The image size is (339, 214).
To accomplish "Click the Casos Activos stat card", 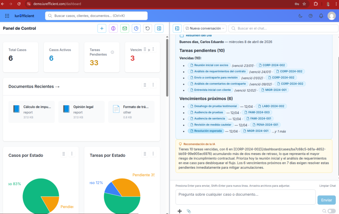I will 61,57.
